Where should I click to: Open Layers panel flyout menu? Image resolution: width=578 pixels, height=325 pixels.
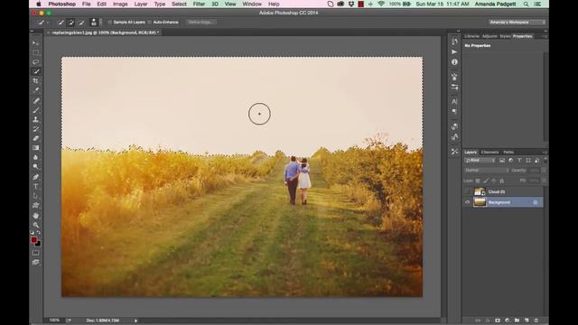(x=544, y=153)
